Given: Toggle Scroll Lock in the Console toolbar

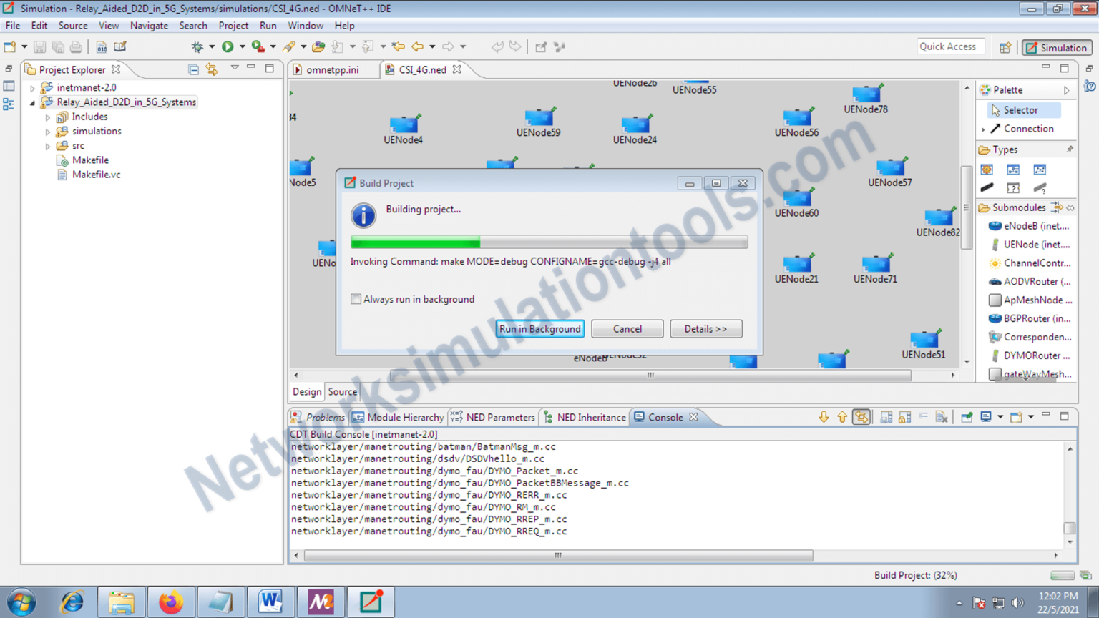Looking at the screenshot, I should (x=904, y=416).
